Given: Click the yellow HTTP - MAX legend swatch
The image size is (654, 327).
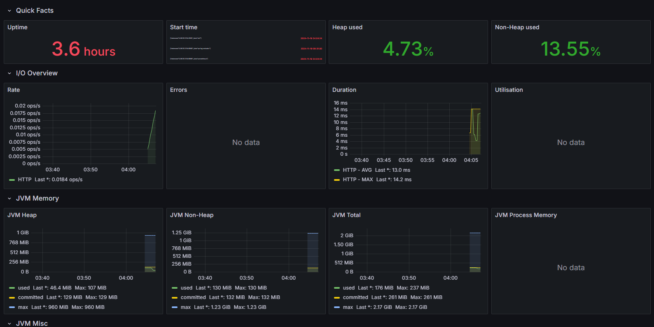Looking at the screenshot, I should coord(337,180).
